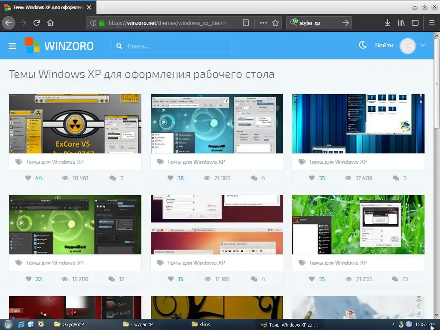
Task: Toggle the browser sidebar icon
Action: coord(415,23)
